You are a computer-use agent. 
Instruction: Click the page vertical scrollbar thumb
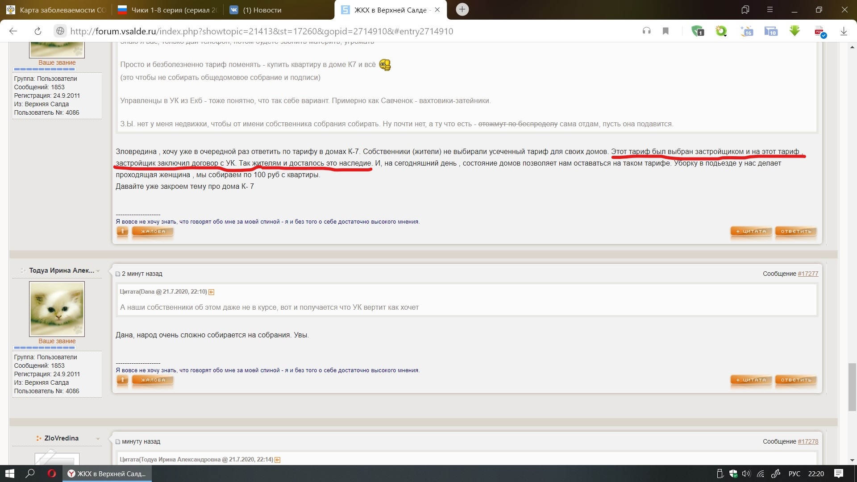click(852, 386)
